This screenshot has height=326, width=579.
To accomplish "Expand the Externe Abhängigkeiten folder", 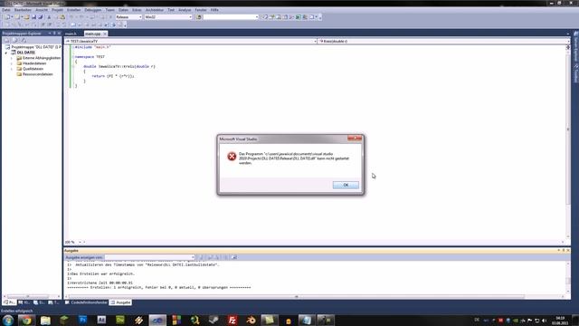I will pos(12,58).
